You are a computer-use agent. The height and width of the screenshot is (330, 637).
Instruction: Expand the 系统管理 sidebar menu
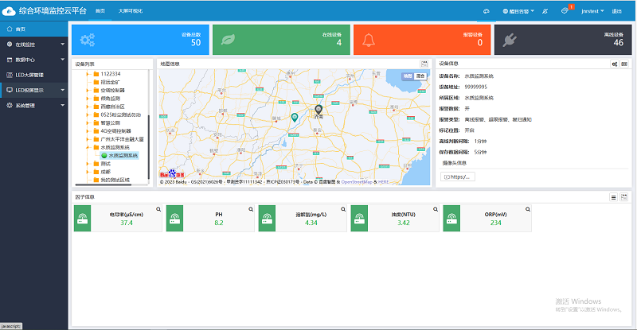(x=33, y=105)
